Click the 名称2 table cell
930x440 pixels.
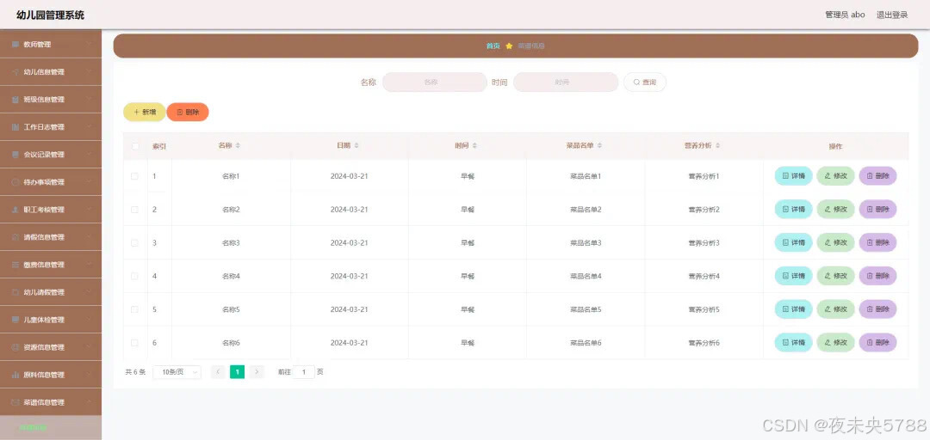[x=231, y=210]
